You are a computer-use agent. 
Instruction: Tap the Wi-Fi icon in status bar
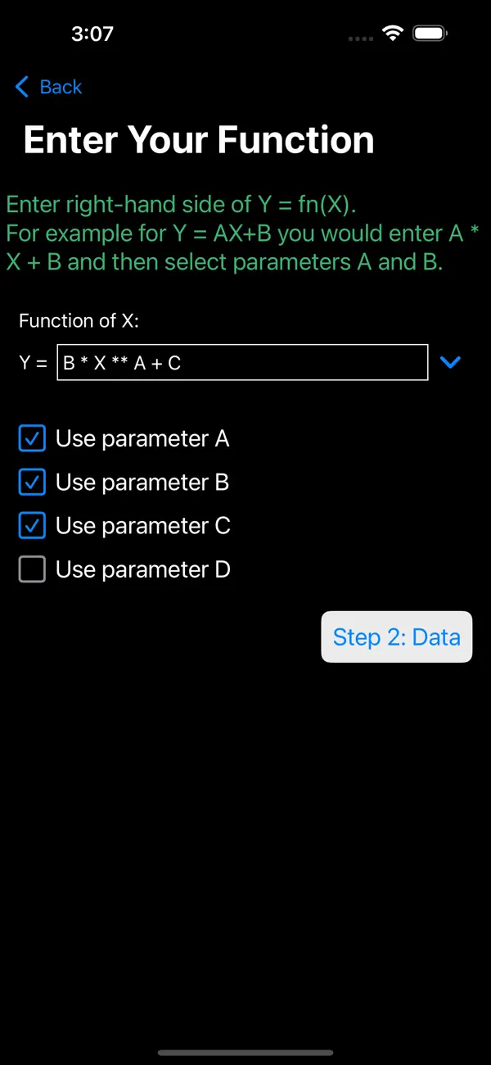[392, 34]
